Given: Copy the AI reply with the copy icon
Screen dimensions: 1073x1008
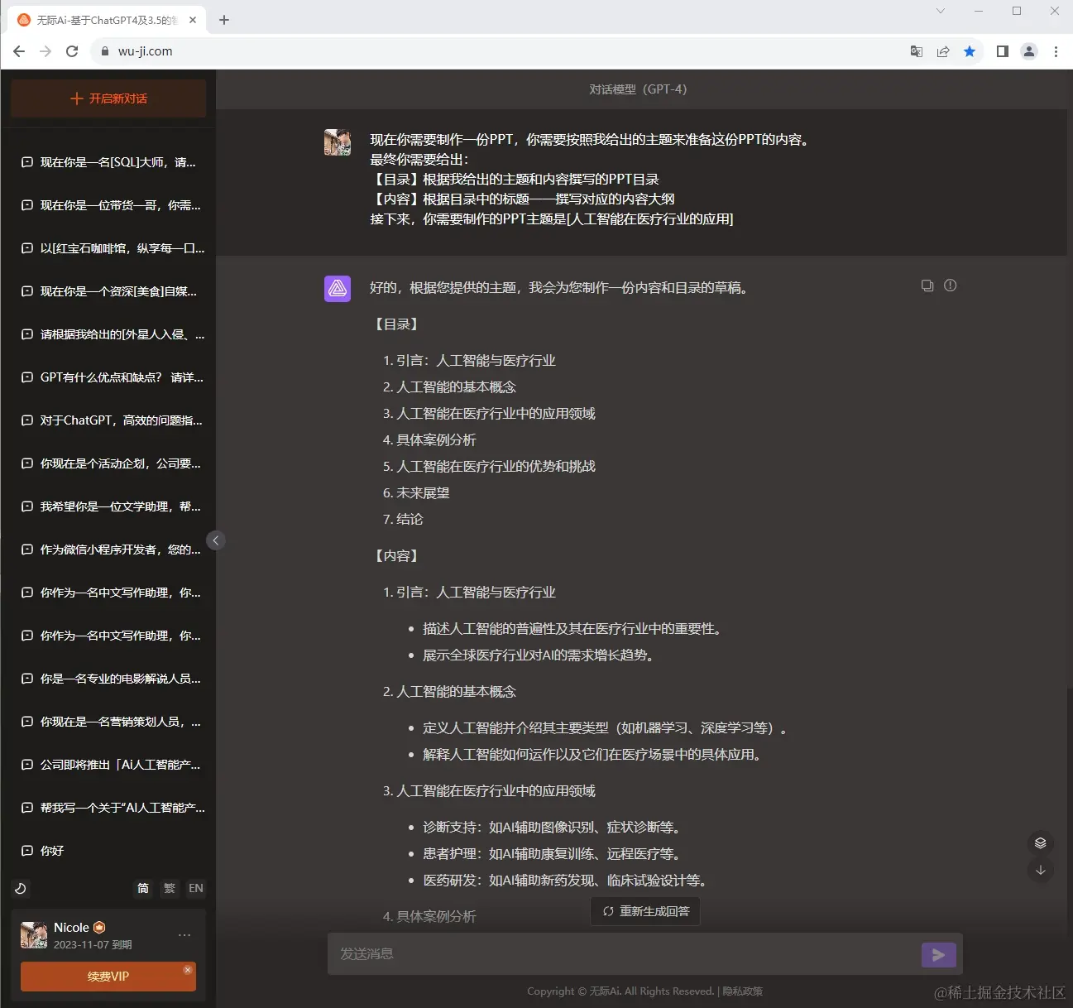Looking at the screenshot, I should (x=927, y=286).
